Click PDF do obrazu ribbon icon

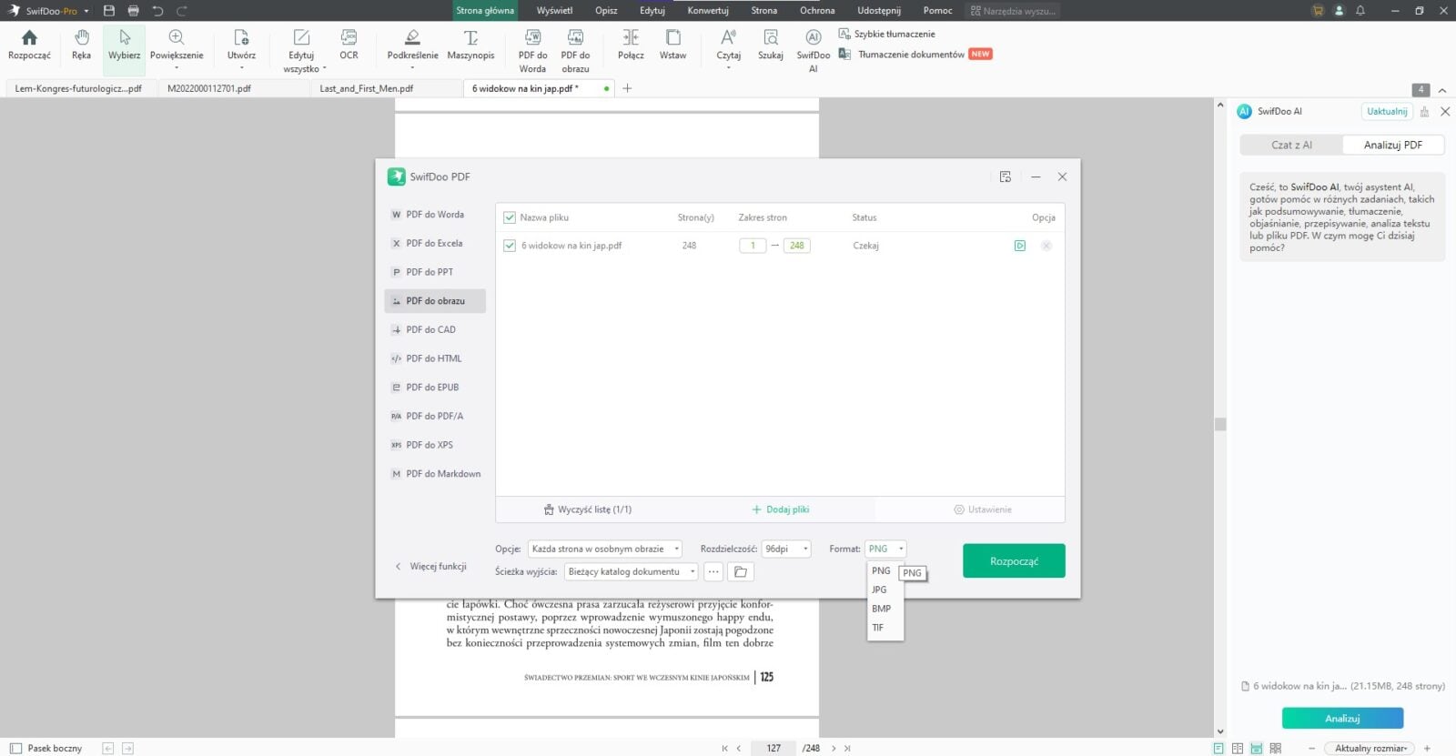click(575, 50)
